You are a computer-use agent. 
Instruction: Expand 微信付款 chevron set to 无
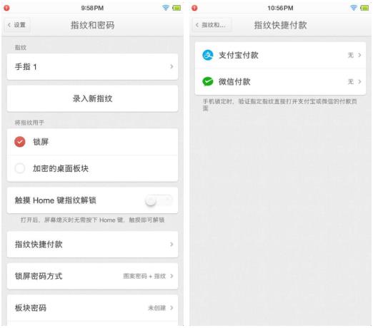[359, 81]
